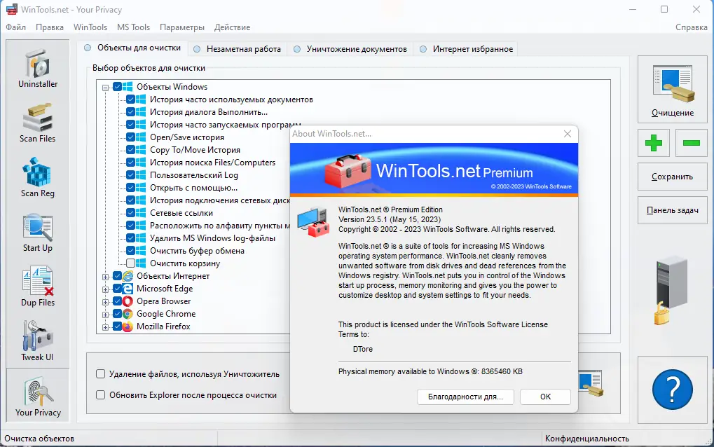Enable Удаление файлов, используя Уничтожитель
The image size is (714, 447).
point(101,373)
